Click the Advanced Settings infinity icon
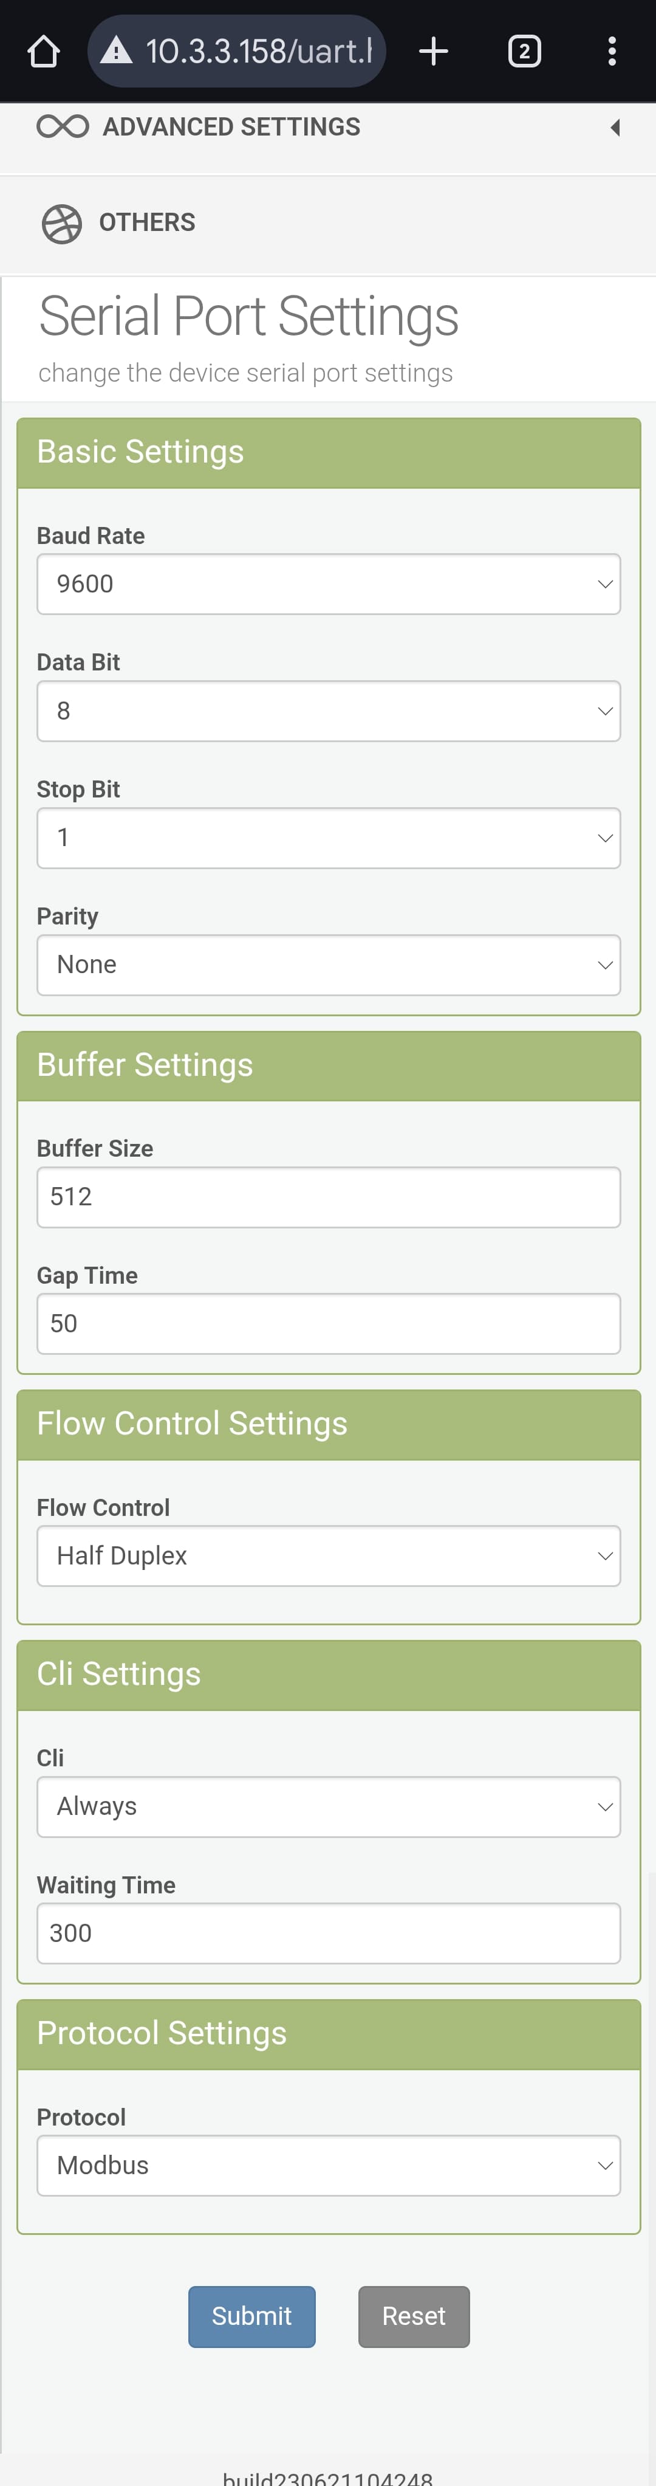The width and height of the screenshot is (656, 2486). click(x=63, y=126)
